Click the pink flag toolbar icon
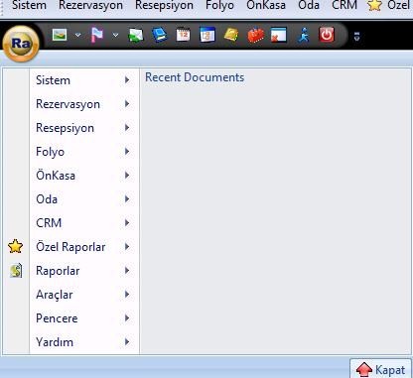This screenshot has height=378, width=413. point(97,35)
